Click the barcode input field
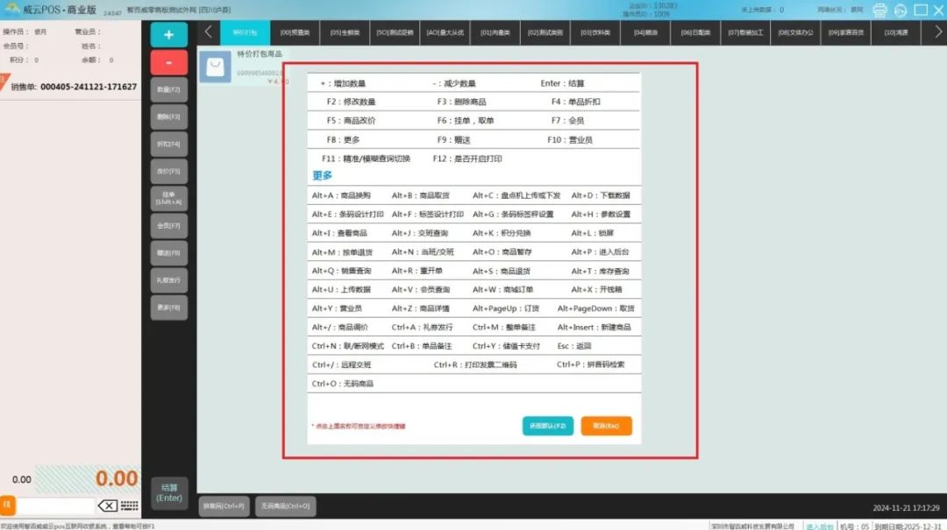947x530 pixels. pos(55,505)
